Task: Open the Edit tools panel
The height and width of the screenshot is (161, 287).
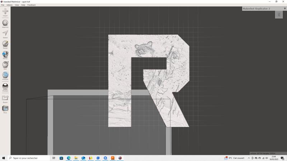Action: (x=5, y=64)
